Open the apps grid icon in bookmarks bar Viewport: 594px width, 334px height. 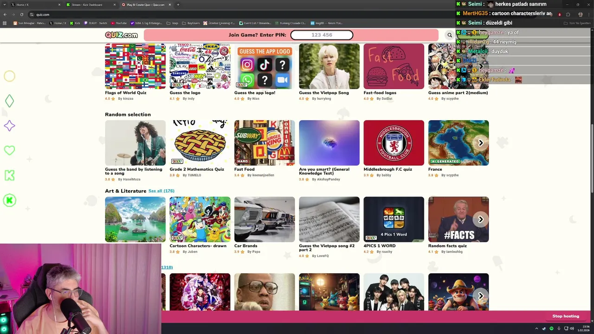point(5,23)
